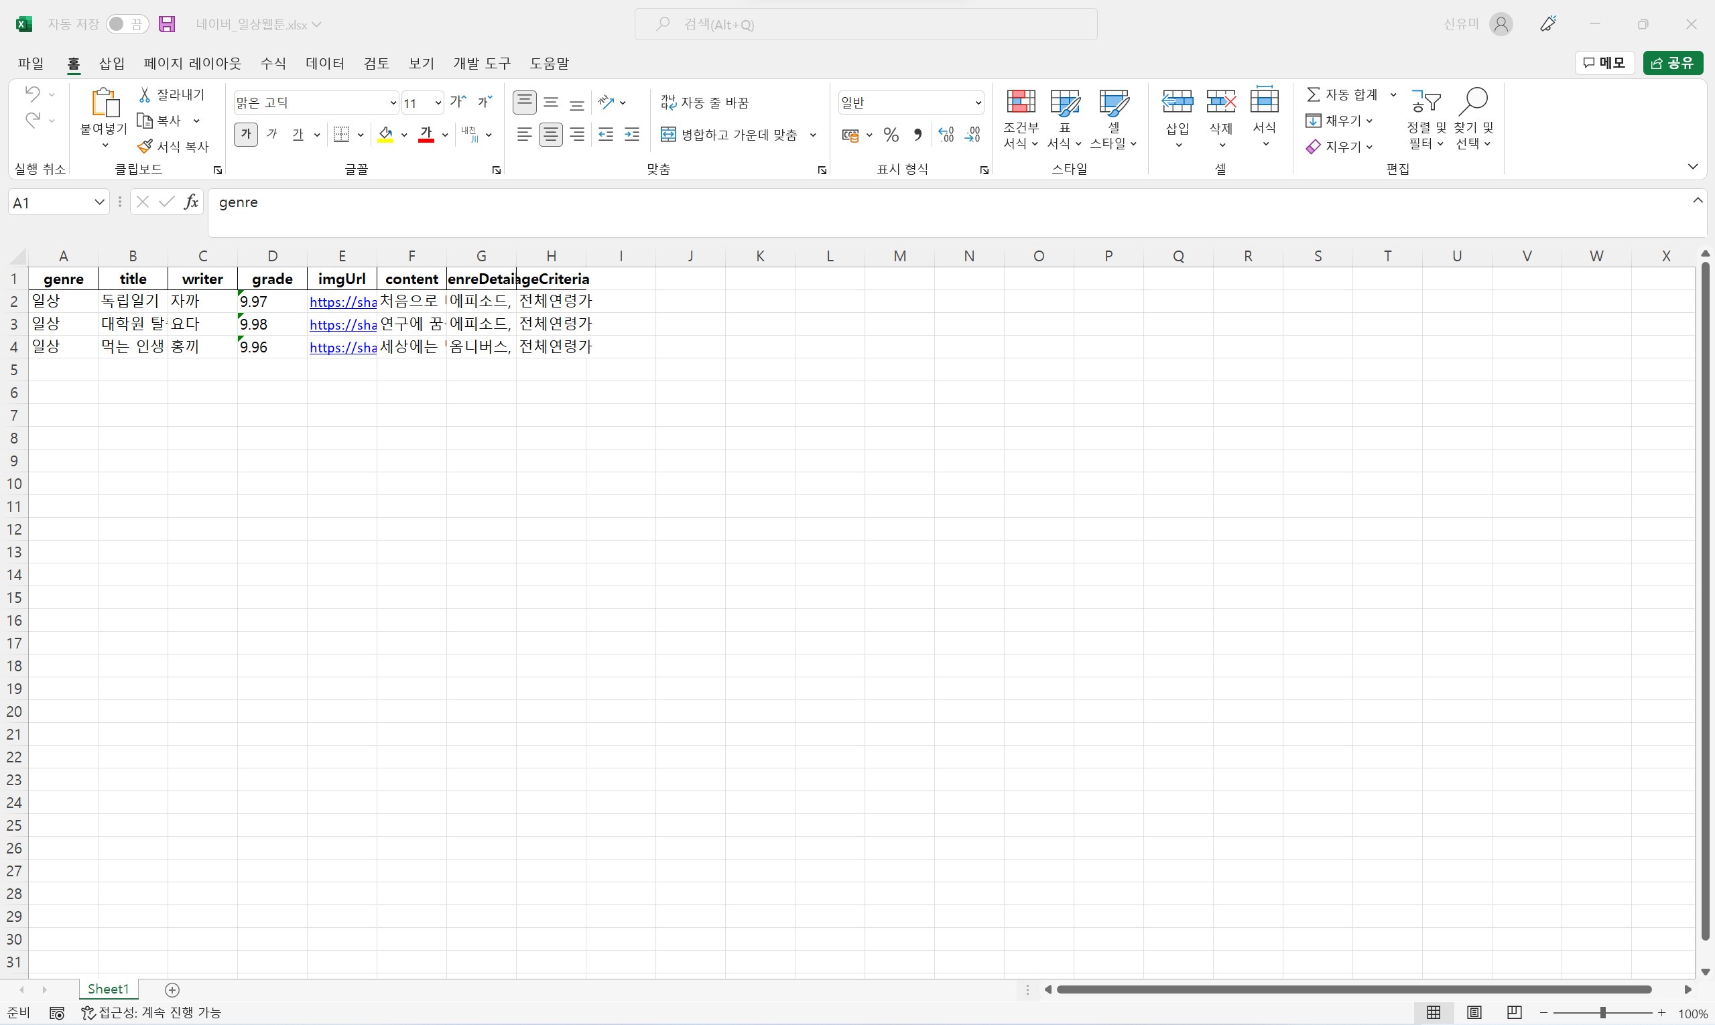Click AutoSum (자동 합계) button
Screen dimensions: 1715x1025
click(1342, 94)
